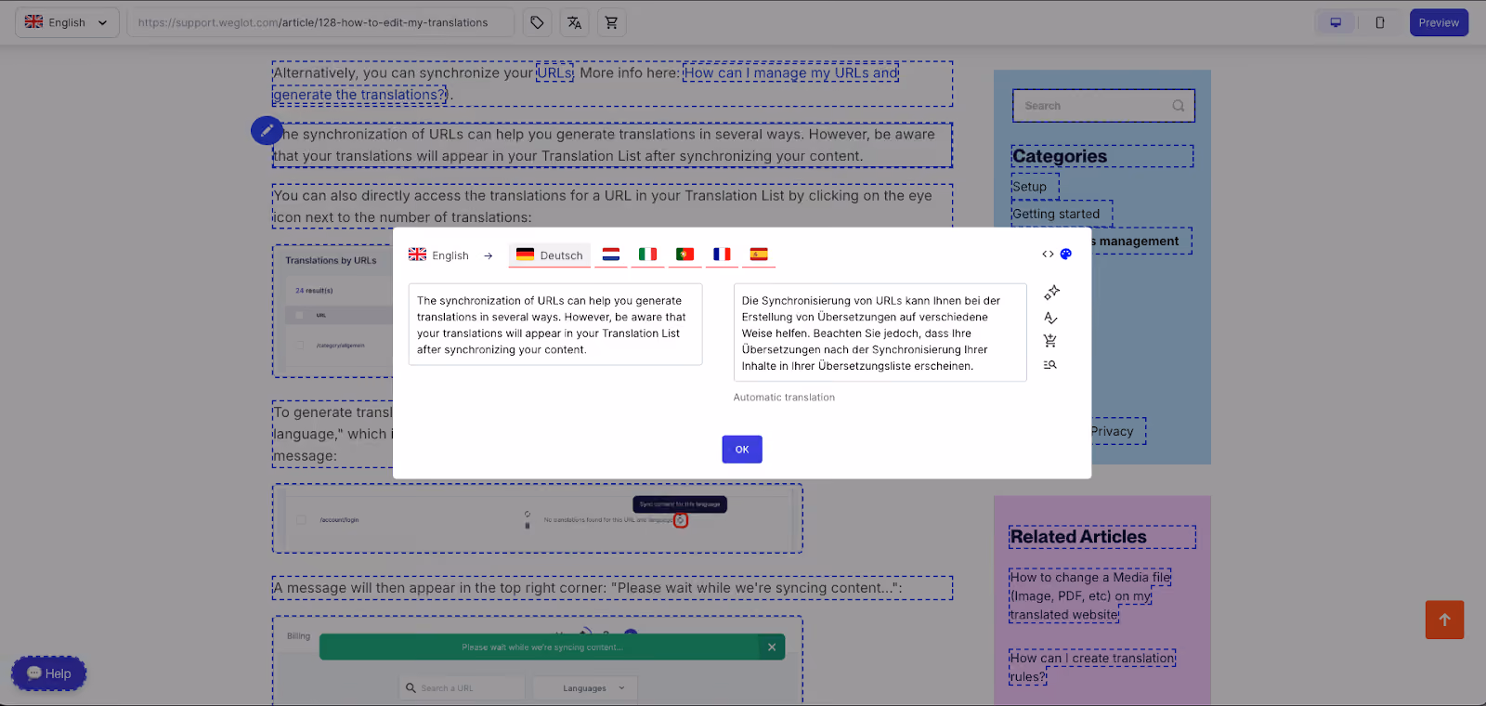Viewport: 1486px width, 706px height.
Task: Click 'A message will then appear' paragraph
Action: point(612,588)
